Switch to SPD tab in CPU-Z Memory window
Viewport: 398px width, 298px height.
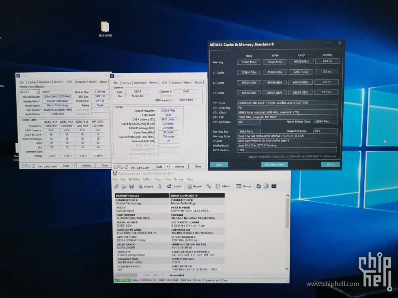point(164,83)
